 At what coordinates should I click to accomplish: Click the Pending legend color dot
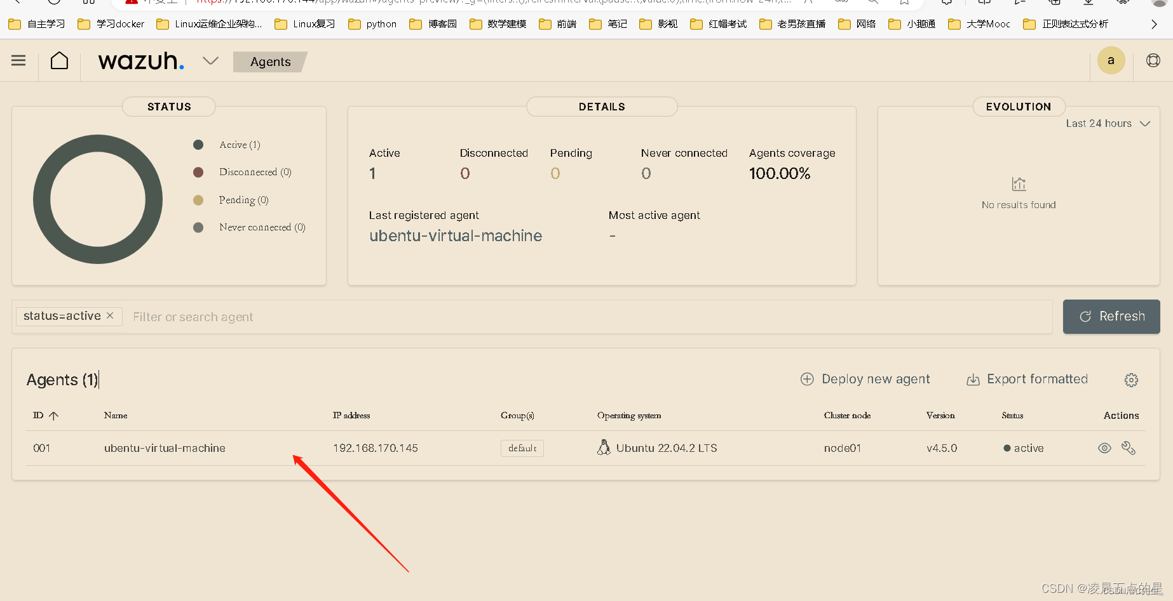198,200
